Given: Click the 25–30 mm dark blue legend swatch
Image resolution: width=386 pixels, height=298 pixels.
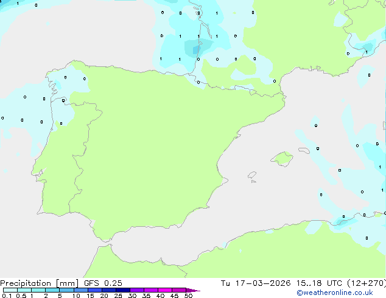Looking at the screenshot, I should [123, 290].
